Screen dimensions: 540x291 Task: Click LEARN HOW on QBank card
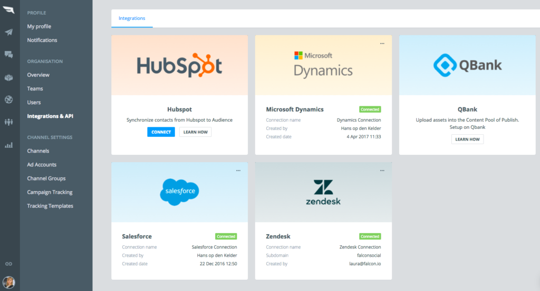coord(467,139)
